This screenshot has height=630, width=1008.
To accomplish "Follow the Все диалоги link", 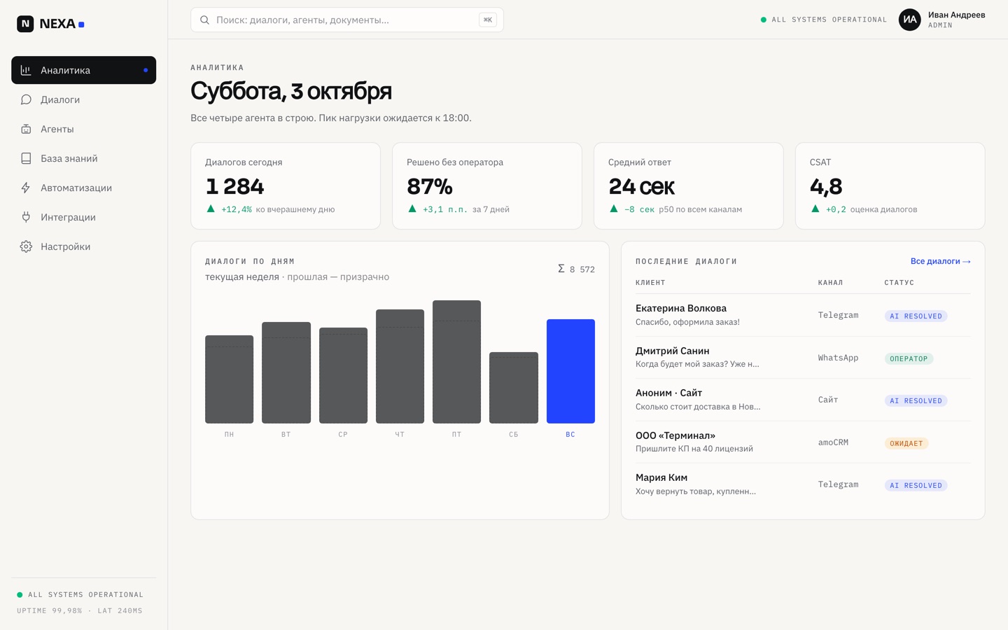I will (940, 261).
